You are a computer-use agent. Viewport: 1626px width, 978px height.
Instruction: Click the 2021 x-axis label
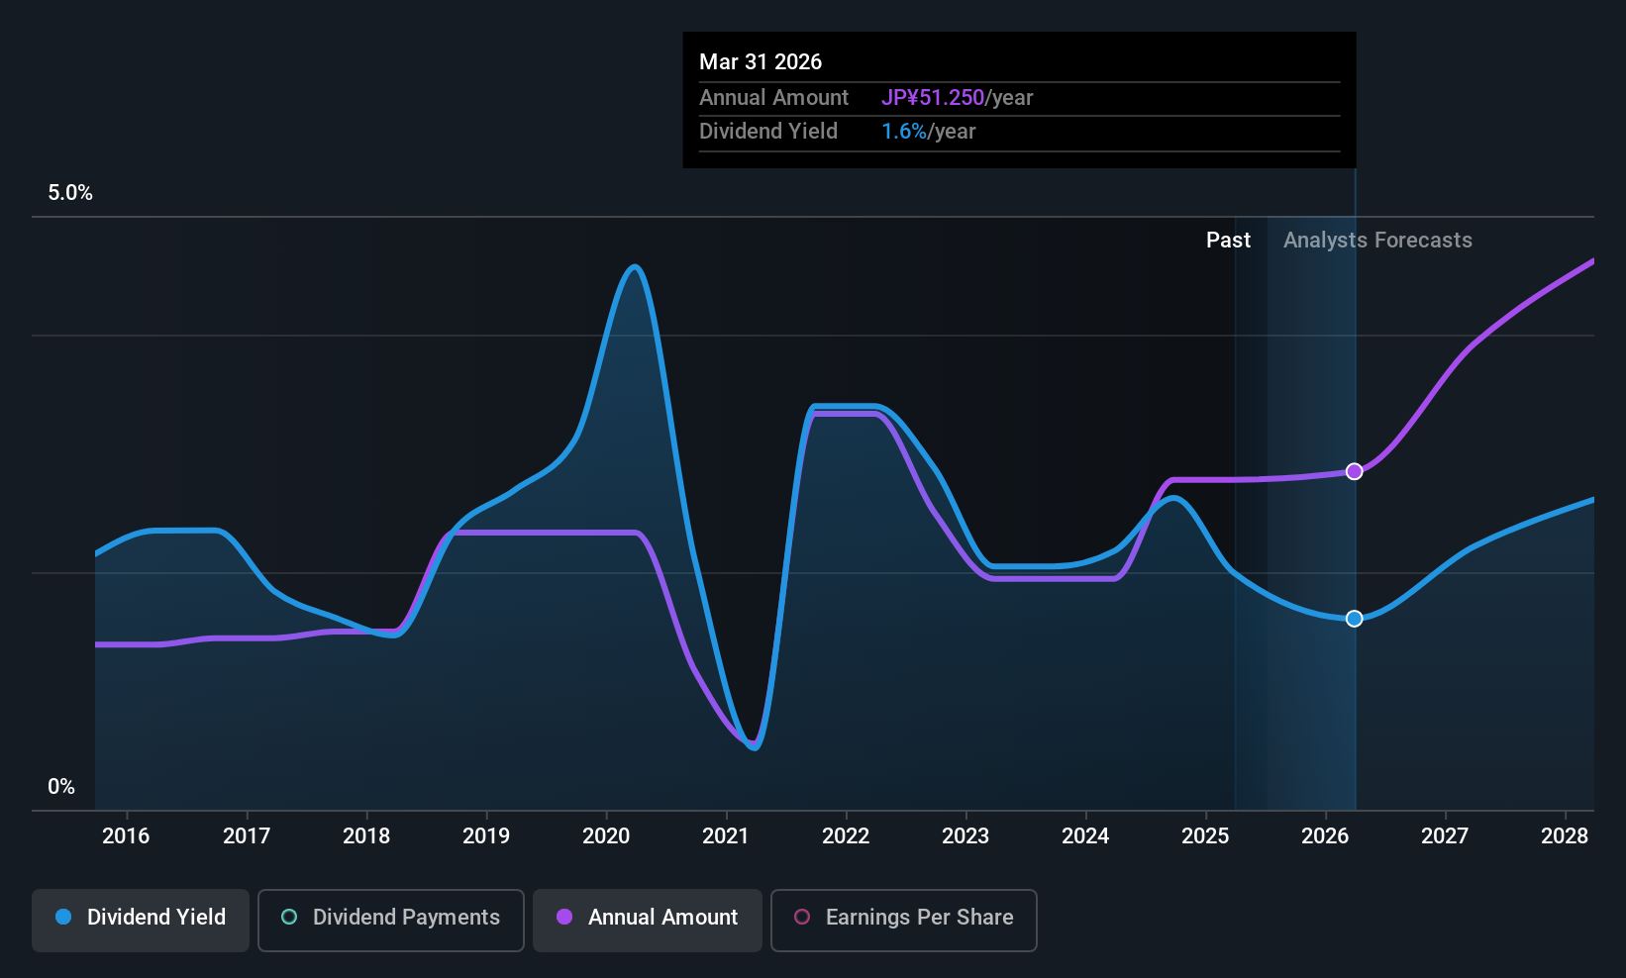pyautogui.click(x=726, y=836)
